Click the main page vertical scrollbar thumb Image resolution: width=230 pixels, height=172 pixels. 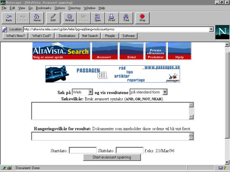[227, 95]
